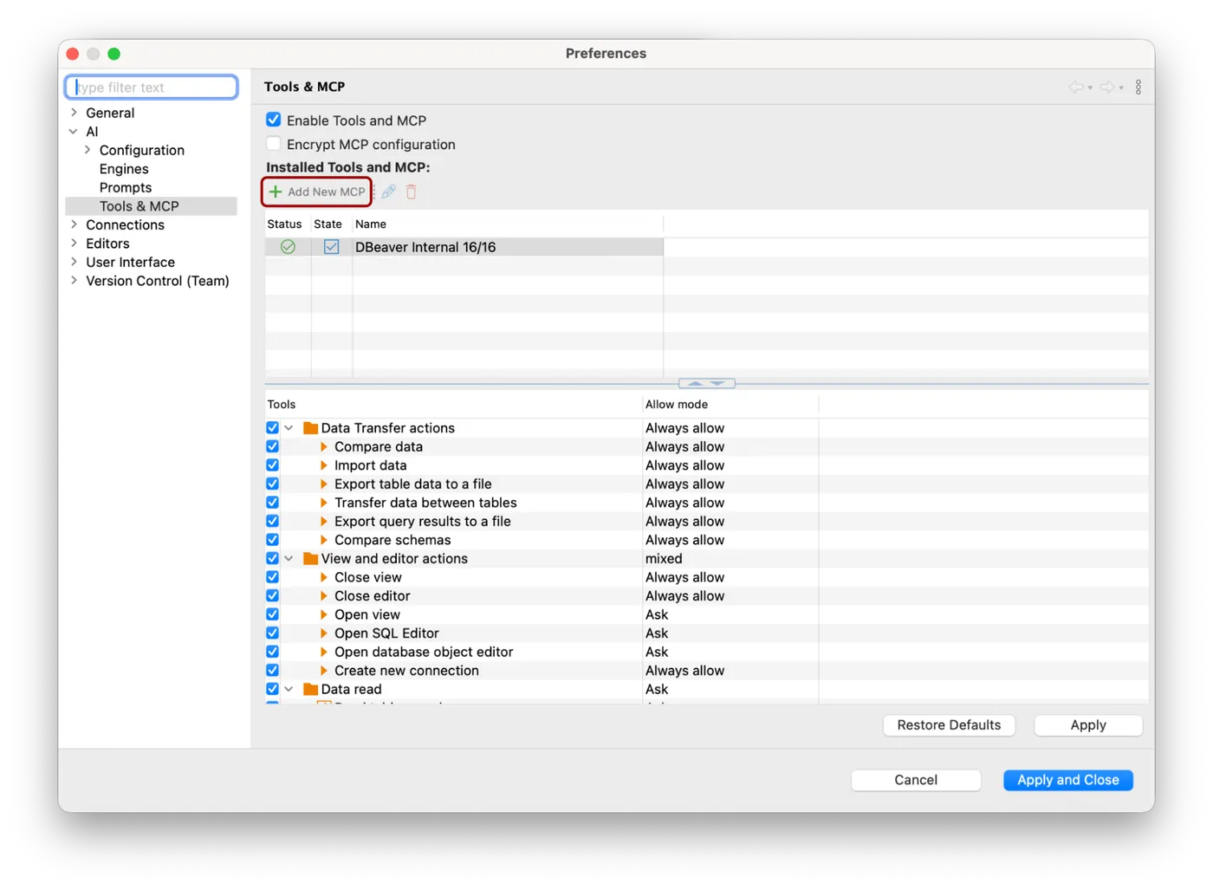
Task: Open the Engines preferences page
Action: coord(124,169)
